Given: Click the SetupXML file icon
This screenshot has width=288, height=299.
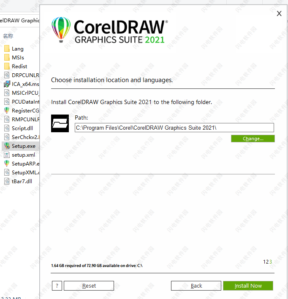Looking at the screenshot, I should click(7, 172).
